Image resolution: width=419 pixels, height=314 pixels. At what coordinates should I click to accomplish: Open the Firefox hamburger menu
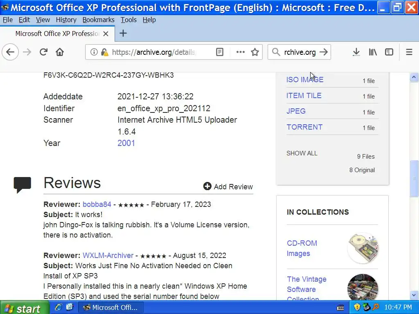(x=409, y=52)
